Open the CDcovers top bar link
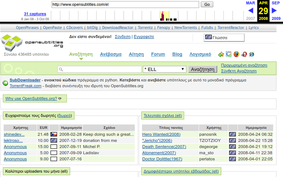Image resolution: width=283 pixels, height=177 pixels. click(74, 27)
